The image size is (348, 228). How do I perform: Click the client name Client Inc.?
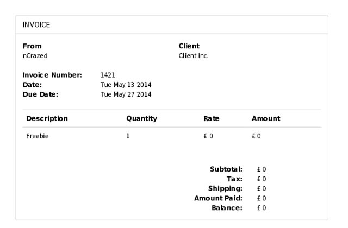click(194, 55)
